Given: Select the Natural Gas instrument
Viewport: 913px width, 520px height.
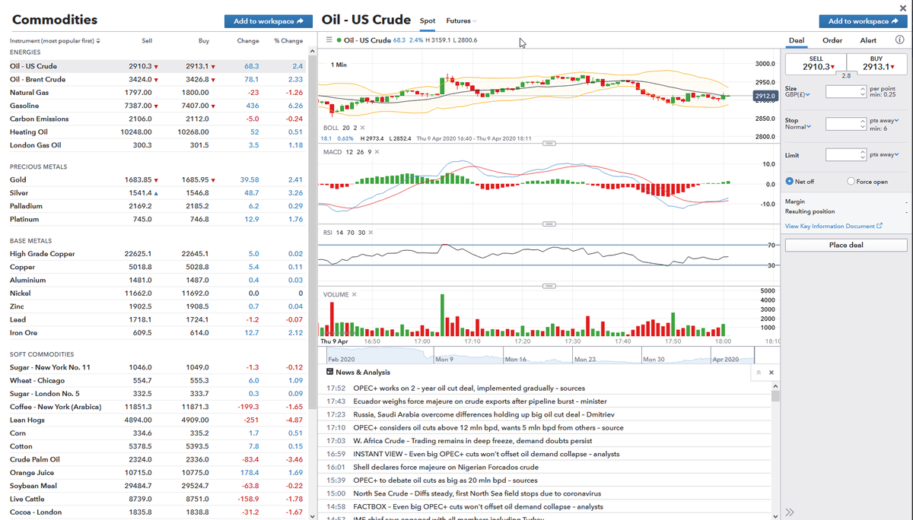Looking at the screenshot, I should coord(29,93).
